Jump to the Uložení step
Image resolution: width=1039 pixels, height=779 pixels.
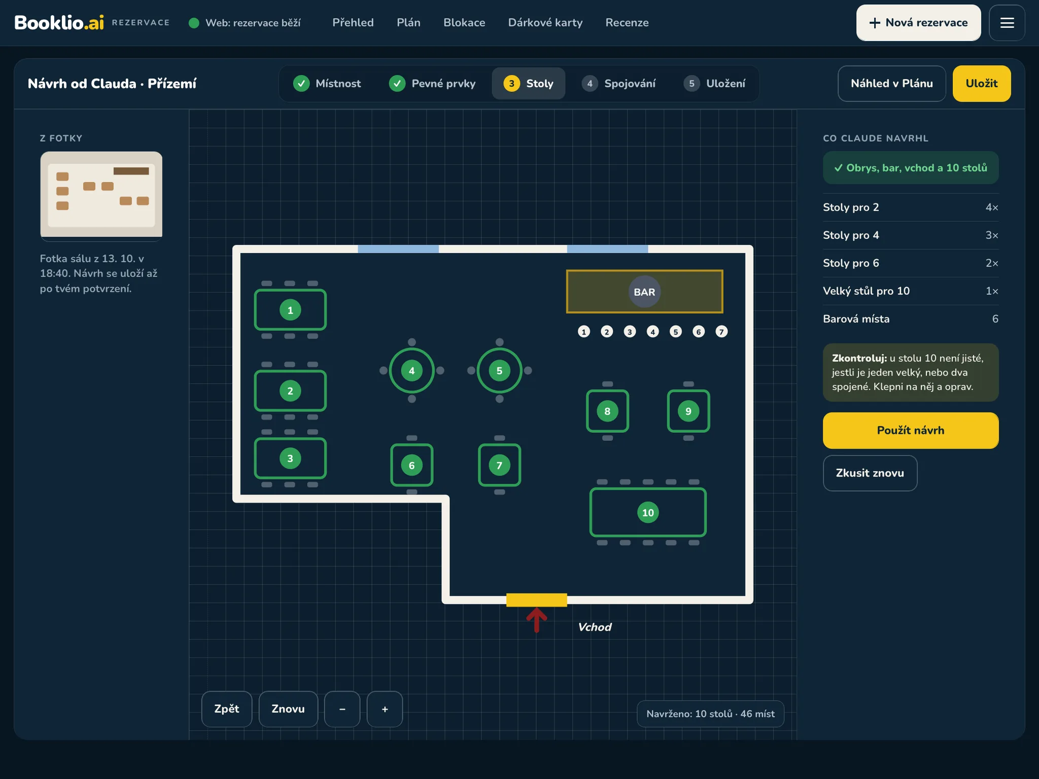tap(714, 84)
